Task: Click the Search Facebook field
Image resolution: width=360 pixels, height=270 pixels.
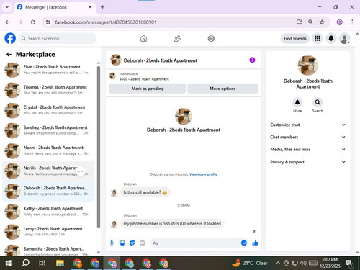Action: coord(58,38)
